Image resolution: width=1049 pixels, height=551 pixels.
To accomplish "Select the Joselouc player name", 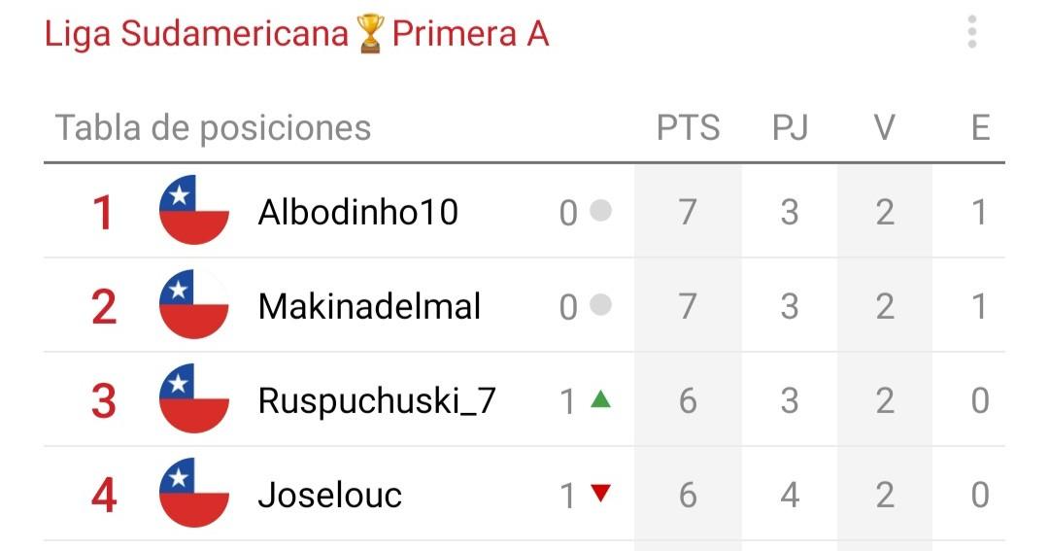I will pos(330,496).
